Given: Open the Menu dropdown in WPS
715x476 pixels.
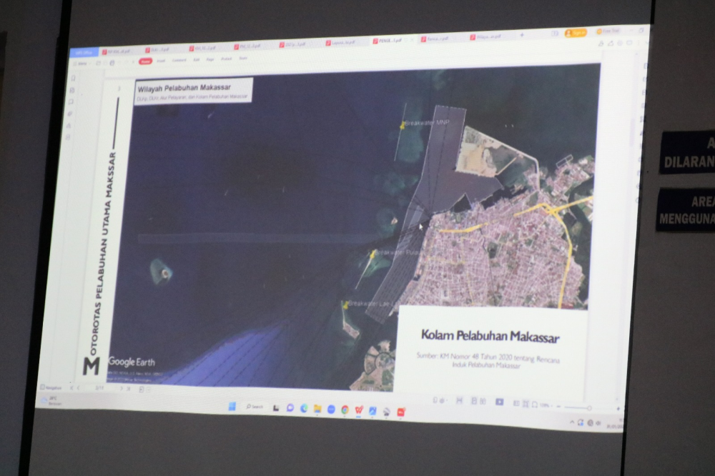Looking at the screenshot, I should [x=82, y=64].
